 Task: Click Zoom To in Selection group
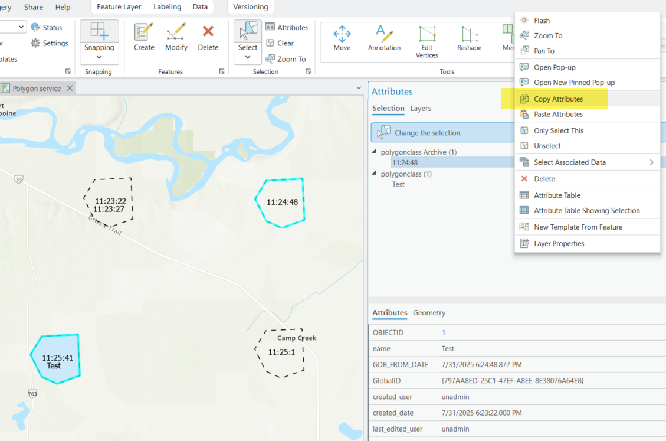click(x=286, y=59)
